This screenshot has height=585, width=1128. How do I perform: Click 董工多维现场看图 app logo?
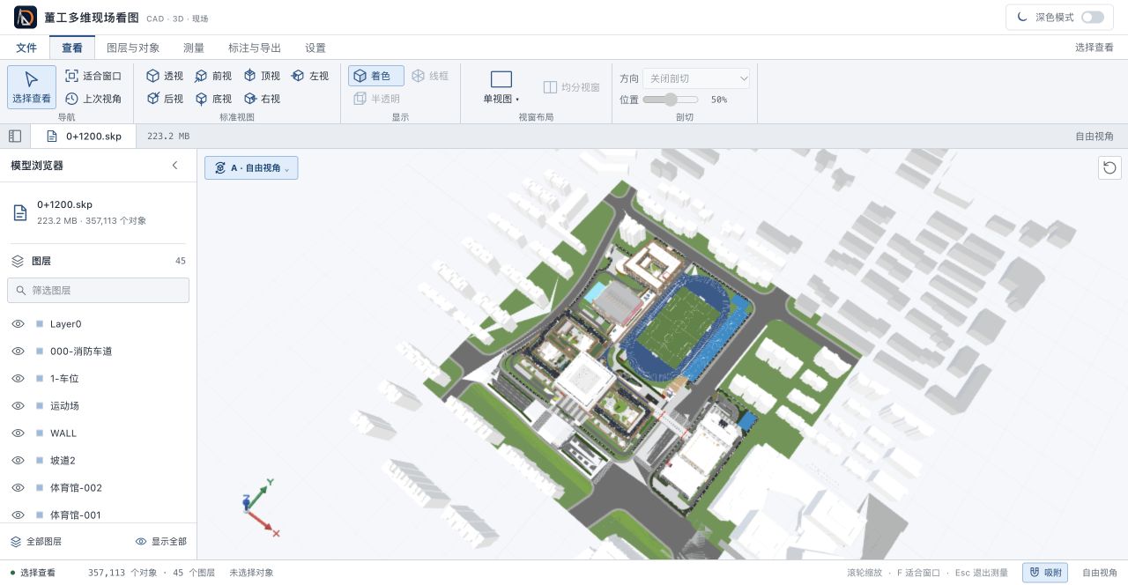26,17
